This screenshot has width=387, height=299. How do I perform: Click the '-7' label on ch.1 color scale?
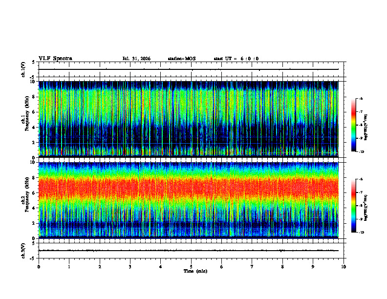point(361,112)
